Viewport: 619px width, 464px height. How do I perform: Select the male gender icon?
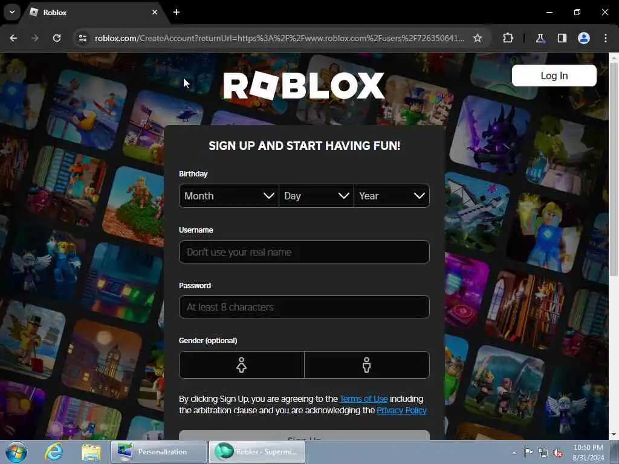(367, 365)
